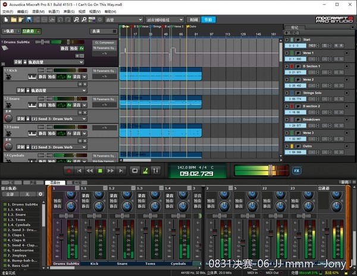Viewport: 357px width, 276px height.
Task: Click the green Play button in transport
Action: [101, 170]
